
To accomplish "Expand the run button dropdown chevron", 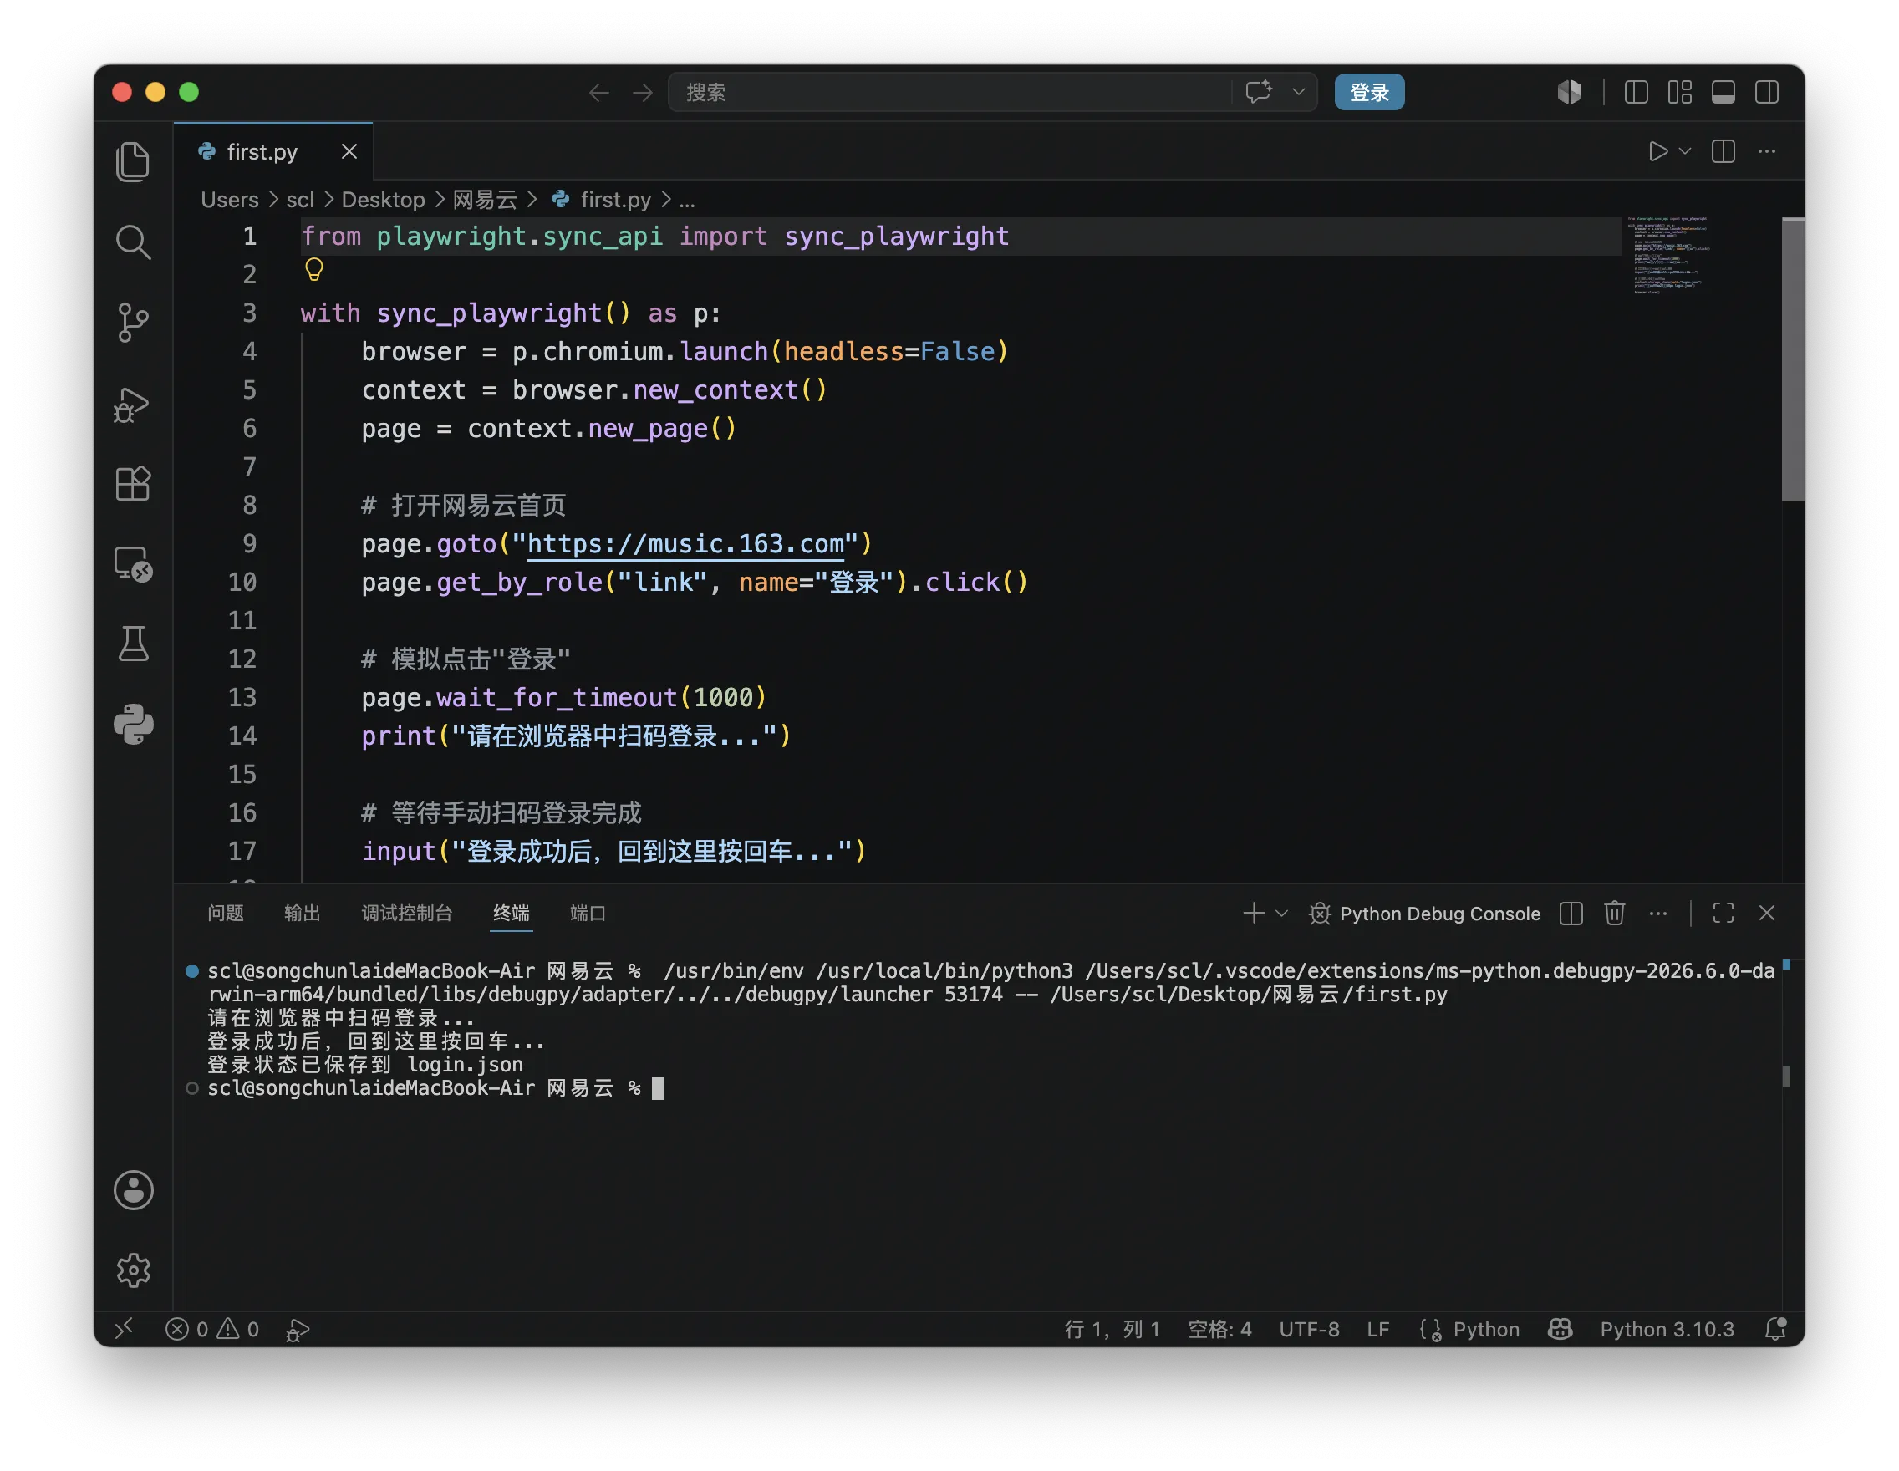I will coord(1684,151).
